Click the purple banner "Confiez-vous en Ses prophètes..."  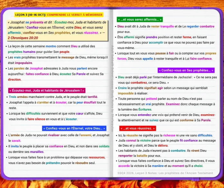186,70
